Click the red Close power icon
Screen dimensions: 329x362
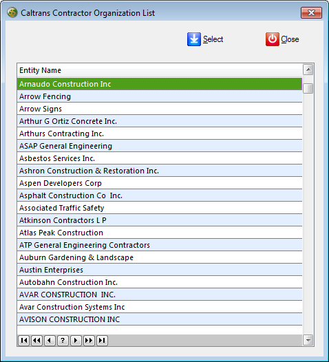click(272, 39)
